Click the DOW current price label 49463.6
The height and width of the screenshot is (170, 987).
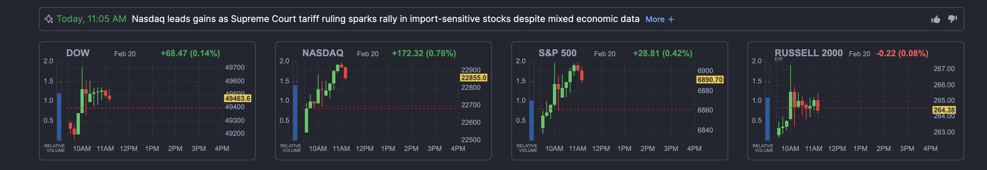[x=238, y=98]
